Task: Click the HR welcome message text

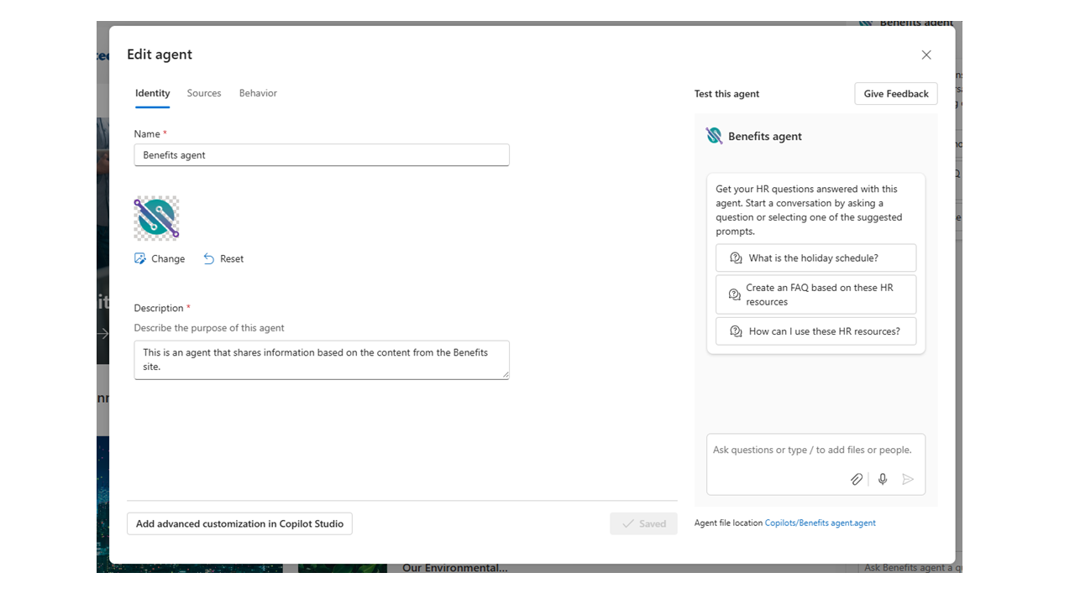Action: tap(807, 210)
